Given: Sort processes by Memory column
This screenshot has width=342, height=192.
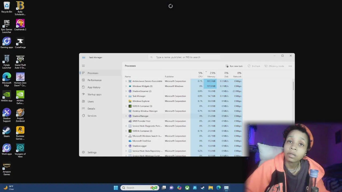Looking at the screenshot, I should [x=210, y=74].
